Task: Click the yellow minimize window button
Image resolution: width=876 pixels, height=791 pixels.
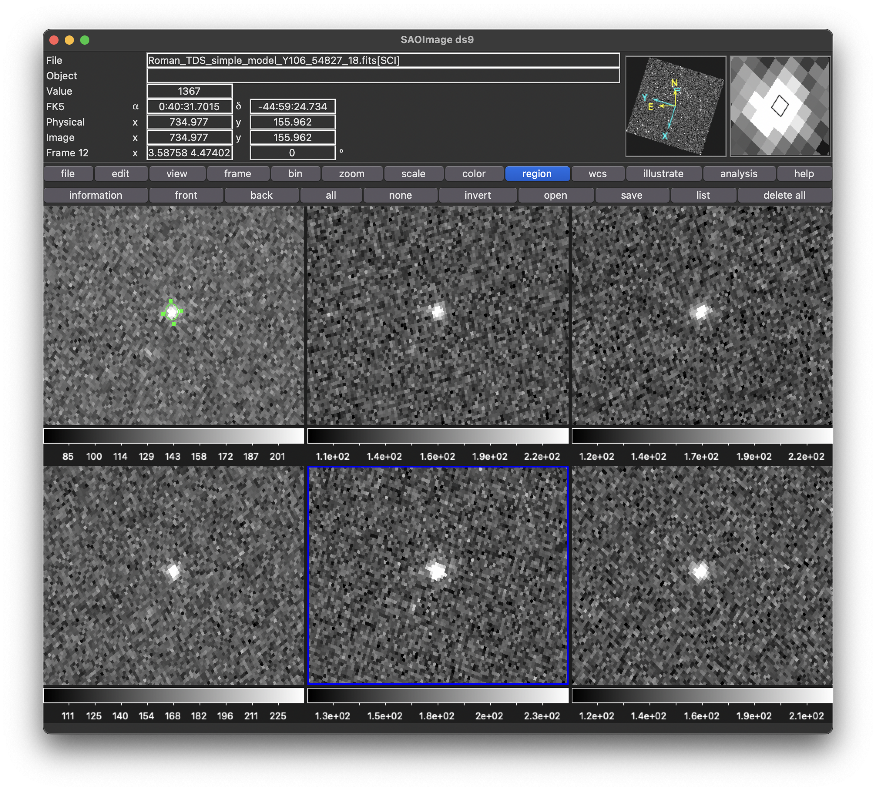Action: click(69, 40)
